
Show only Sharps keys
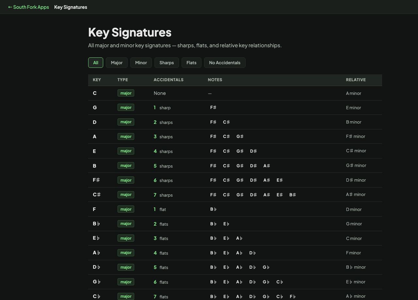(167, 63)
